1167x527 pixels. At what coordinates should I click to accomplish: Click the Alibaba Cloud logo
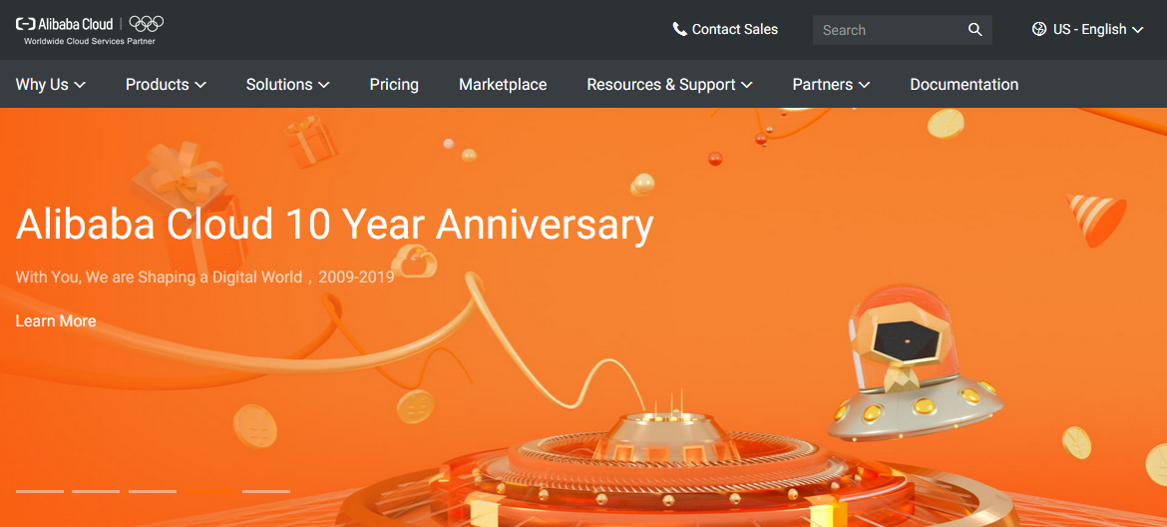(x=65, y=24)
